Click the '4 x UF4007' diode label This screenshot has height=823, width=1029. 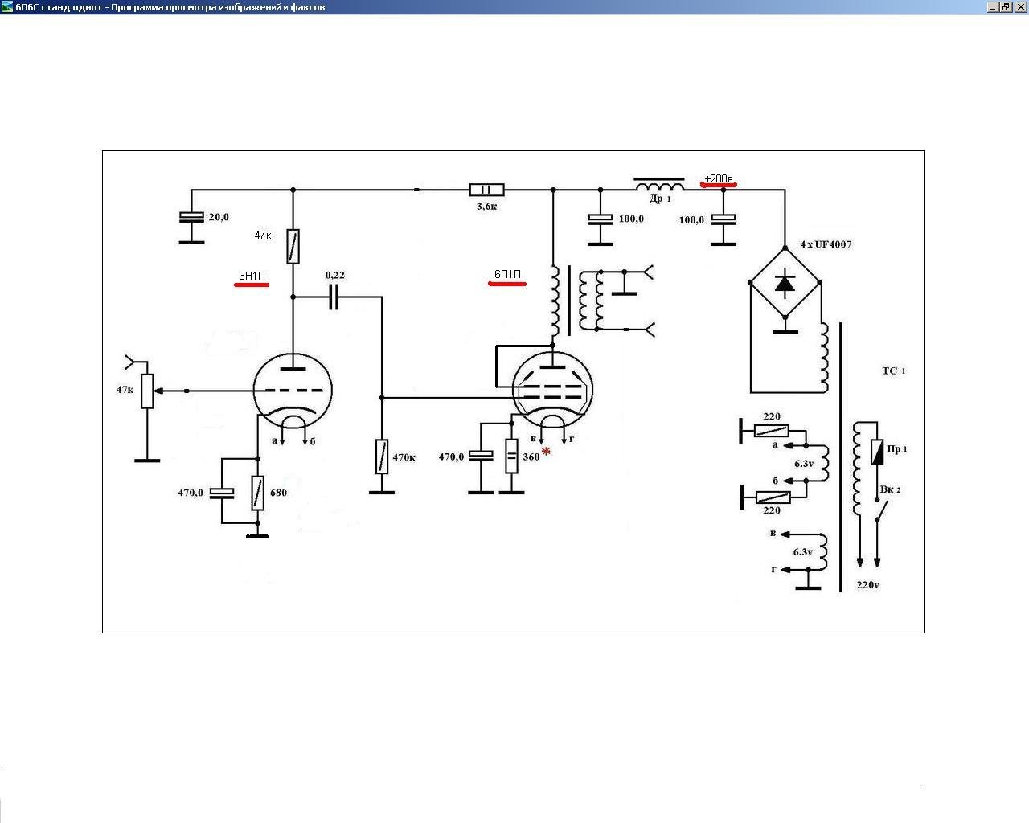coord(826,244)
